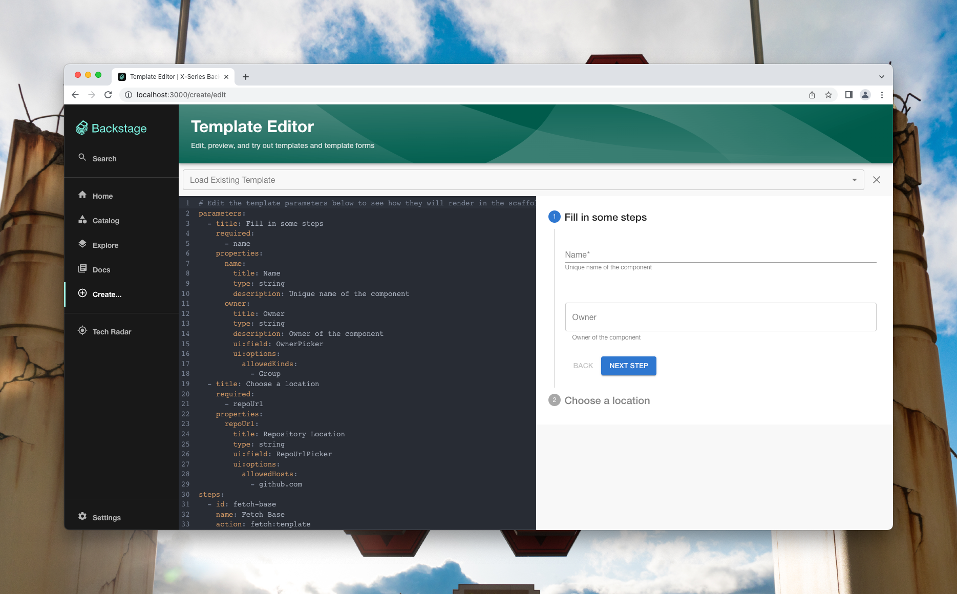957x594 pixels.
Task: Open Docs from the sidebar icon
Action: click(82, 269)
